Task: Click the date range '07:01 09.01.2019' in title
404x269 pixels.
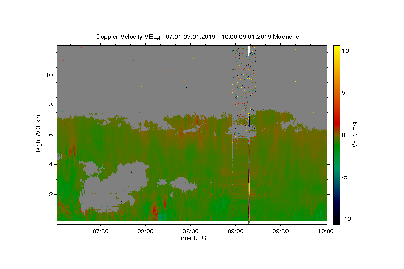Action: pos(190,37)
